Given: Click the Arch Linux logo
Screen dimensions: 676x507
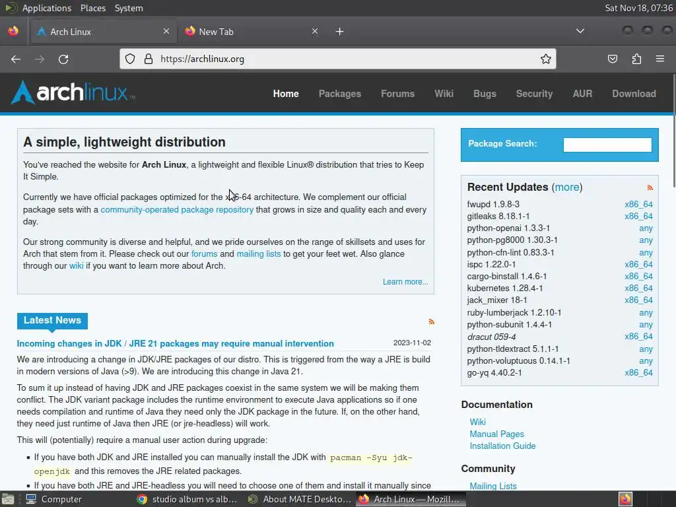Looking at the screenshot, I should click(x=73, y=92).
